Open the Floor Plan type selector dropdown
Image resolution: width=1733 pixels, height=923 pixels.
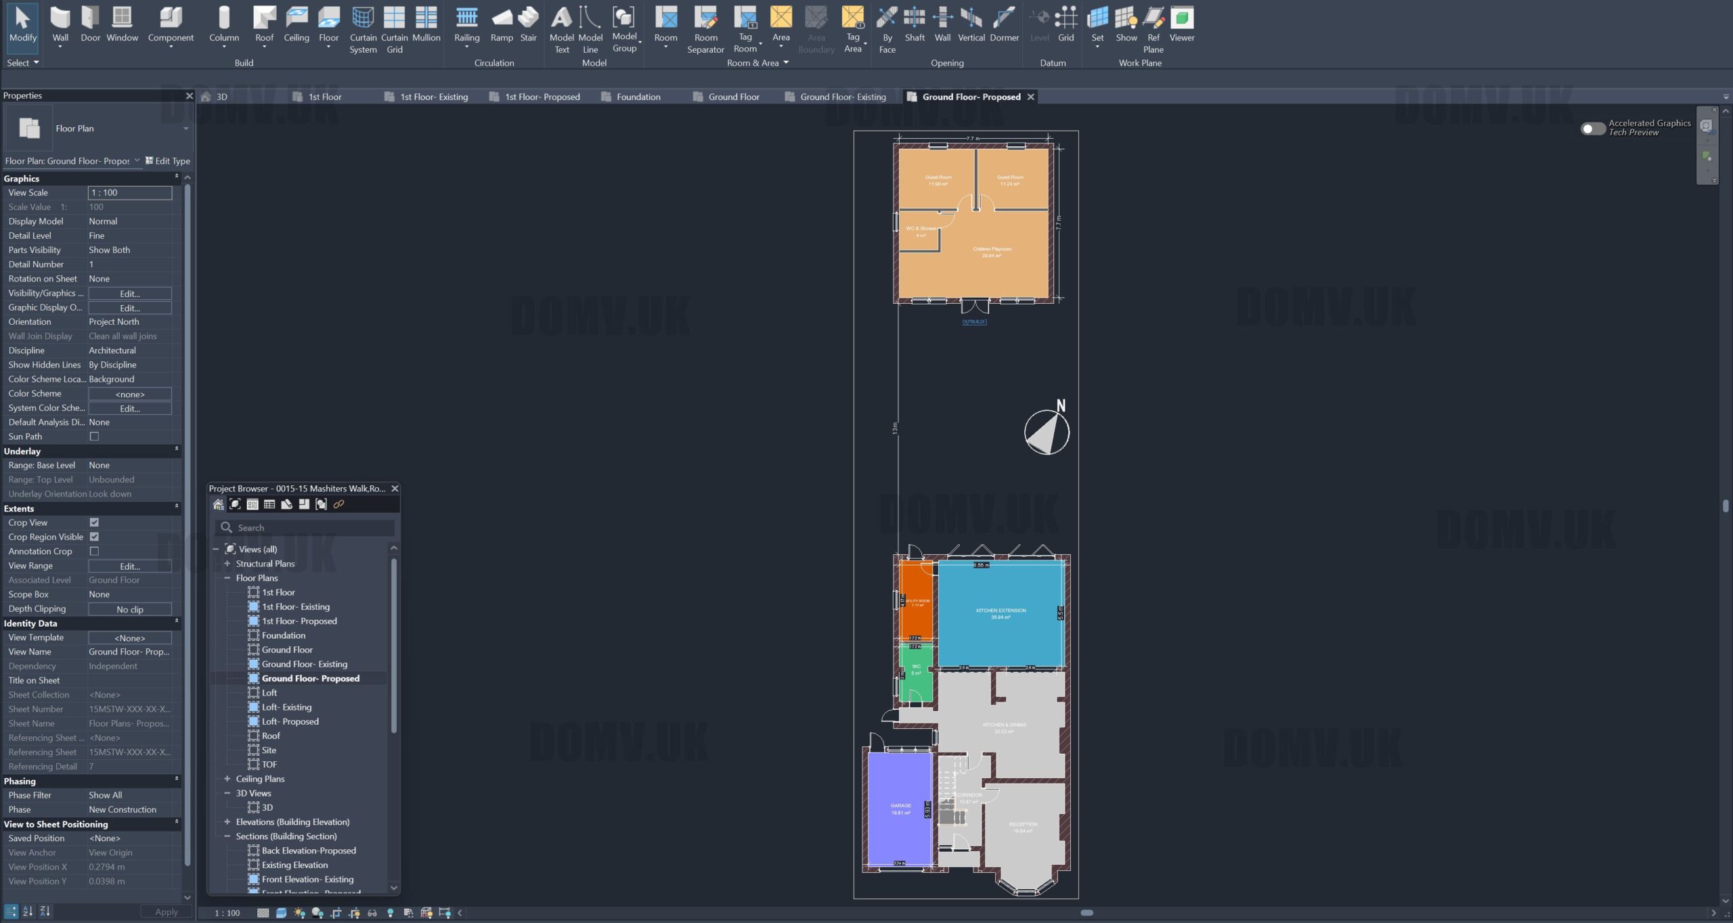[185, 129]
